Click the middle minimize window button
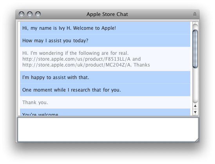Screen dimensions: 215x164 [30, 14]
